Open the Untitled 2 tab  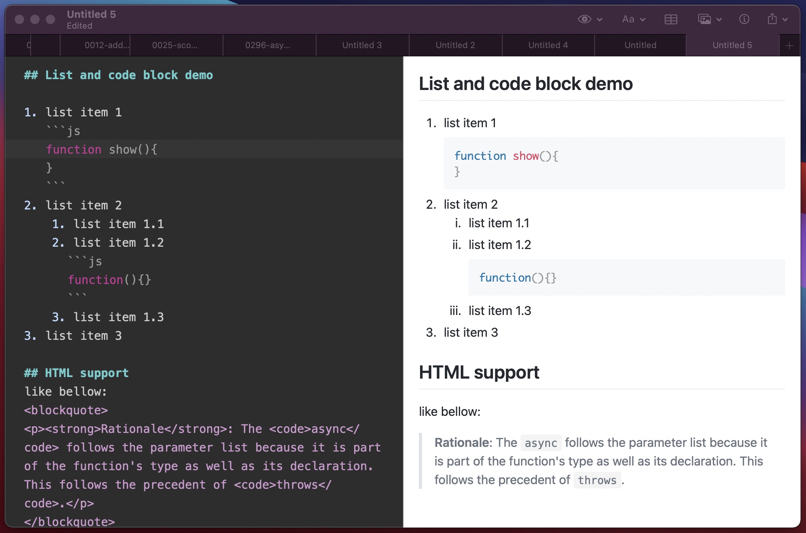[x=455, y=45]
